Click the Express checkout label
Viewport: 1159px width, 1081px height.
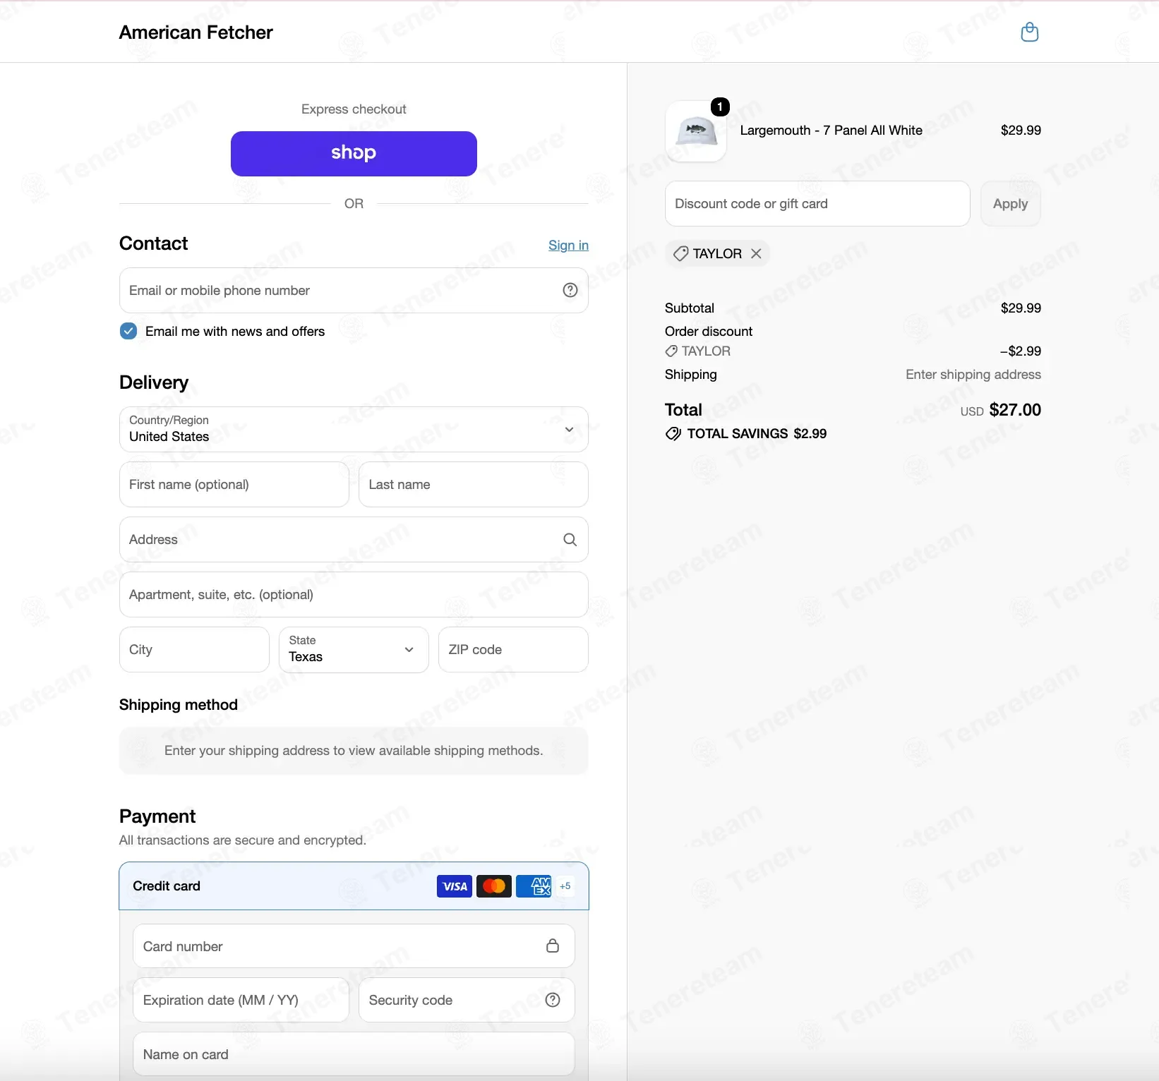click(354, 109)
